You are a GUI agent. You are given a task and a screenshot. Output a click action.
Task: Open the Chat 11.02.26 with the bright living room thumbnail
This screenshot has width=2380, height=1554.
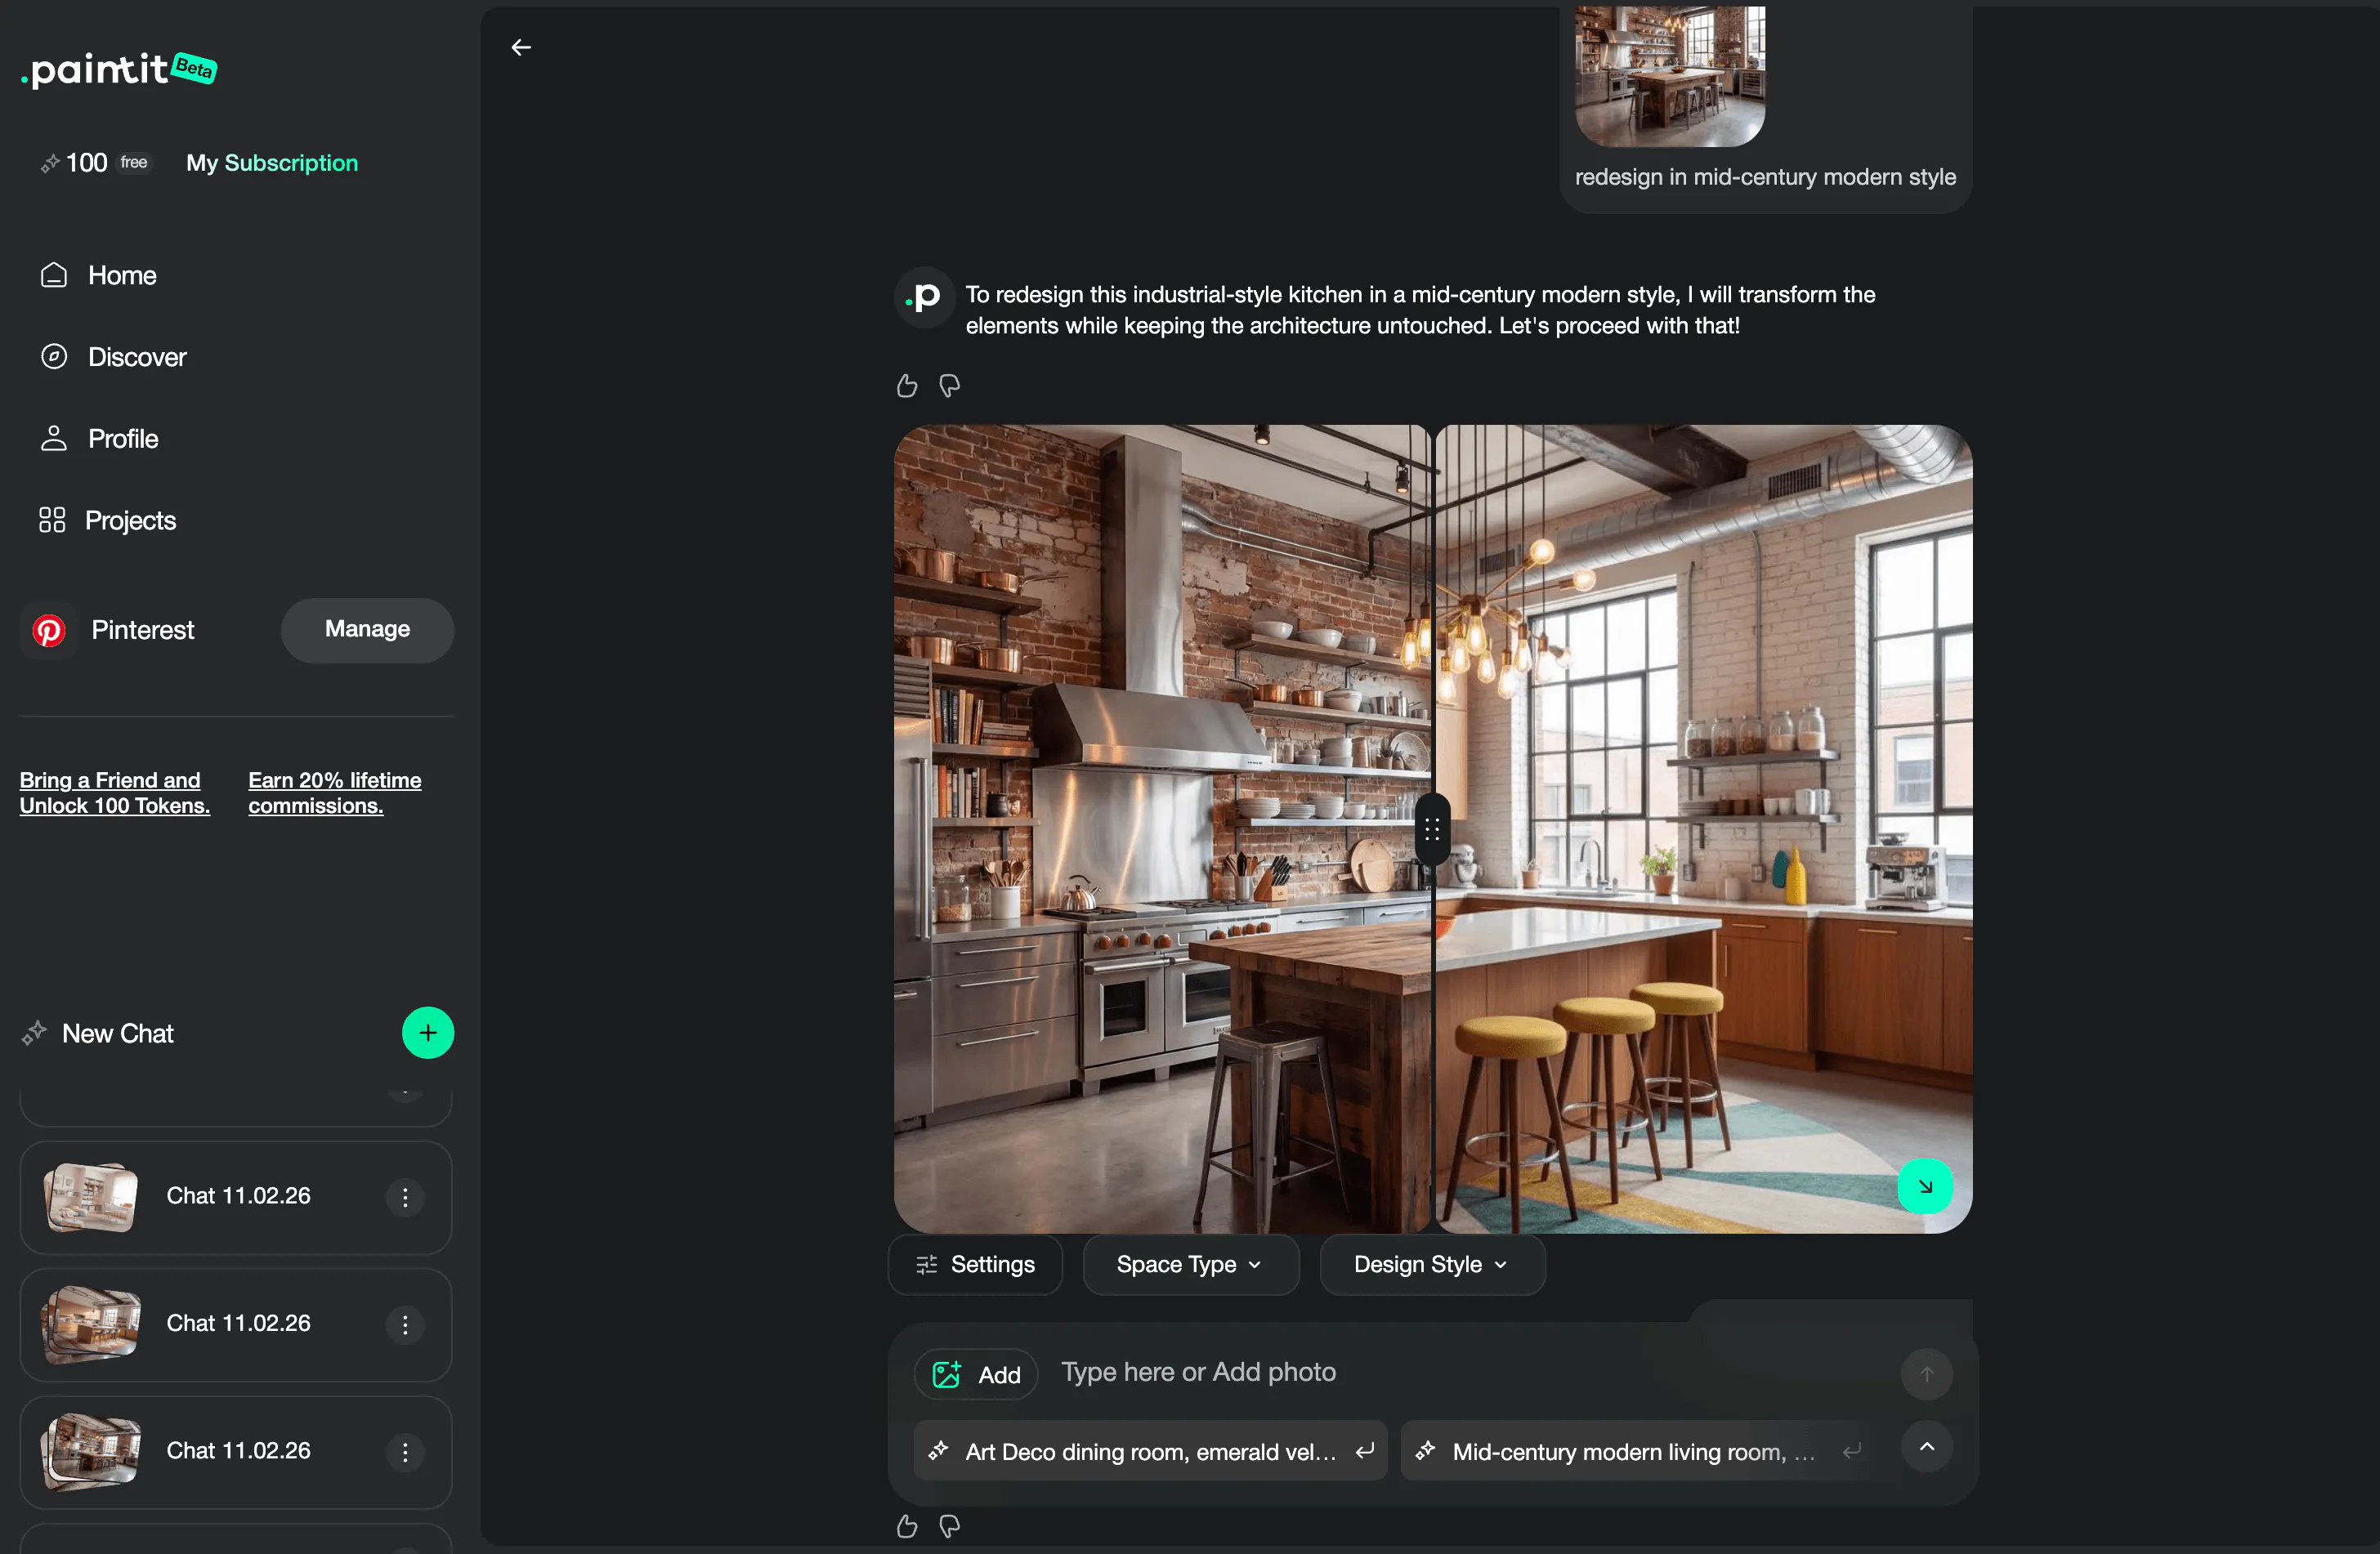pos(236,1197)
